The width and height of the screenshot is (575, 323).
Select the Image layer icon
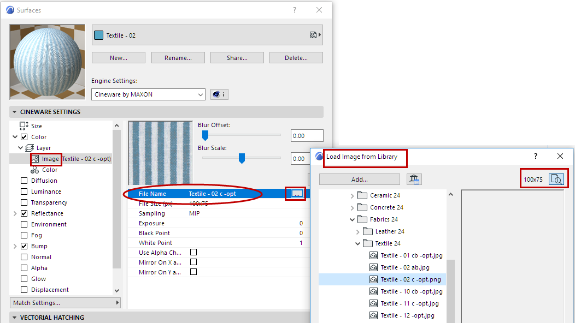(x=35, y=159)
